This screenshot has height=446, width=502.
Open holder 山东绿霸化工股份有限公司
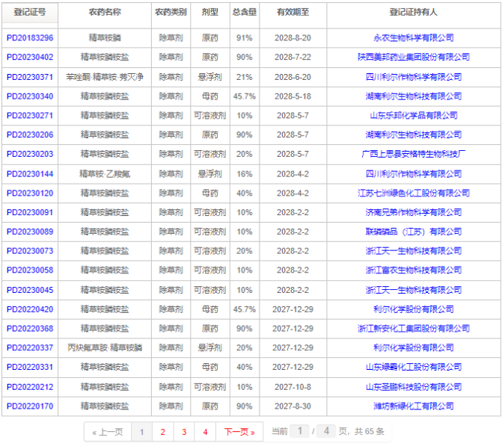coord(414,367)
